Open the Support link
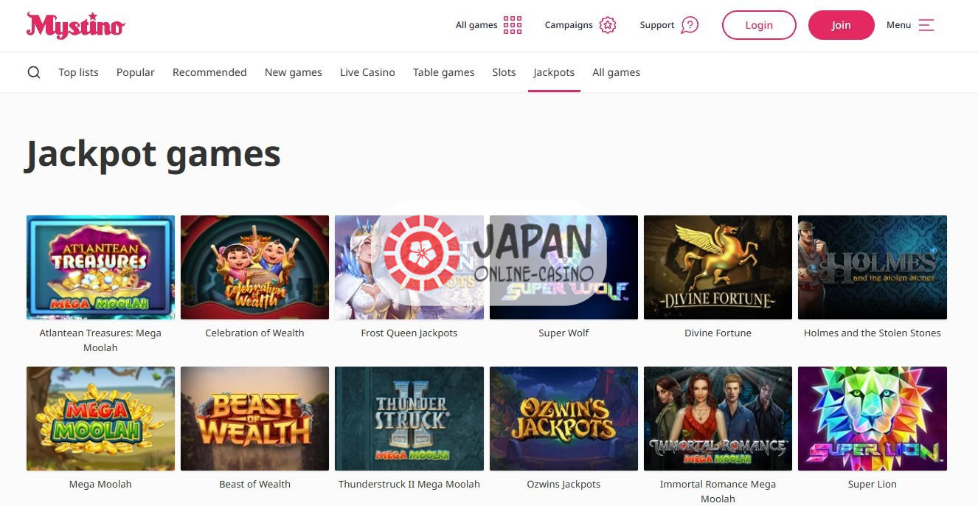The image size is (978, 506). [657, 25]
